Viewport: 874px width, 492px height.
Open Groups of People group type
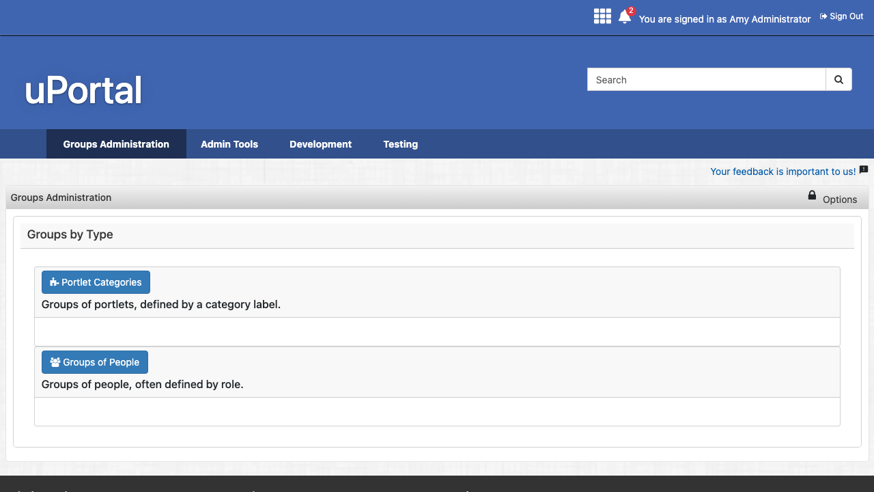tap(95, 362)
